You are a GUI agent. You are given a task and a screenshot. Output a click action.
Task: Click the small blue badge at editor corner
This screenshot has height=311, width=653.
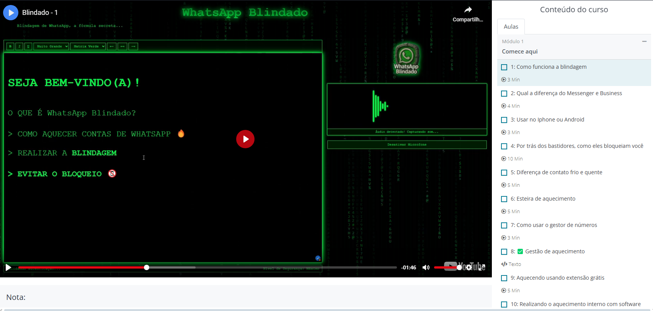tap(318, 258)
